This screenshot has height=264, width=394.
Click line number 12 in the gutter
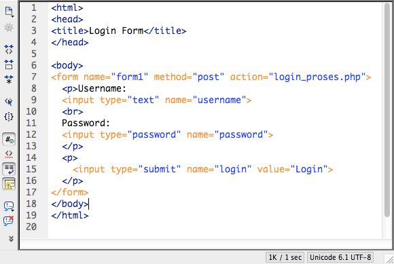pos(31,135)
